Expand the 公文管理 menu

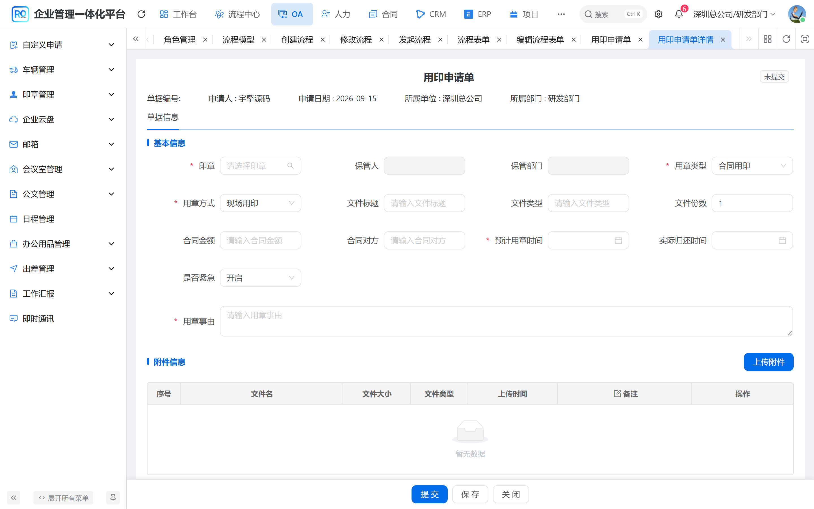pos(63,194)
